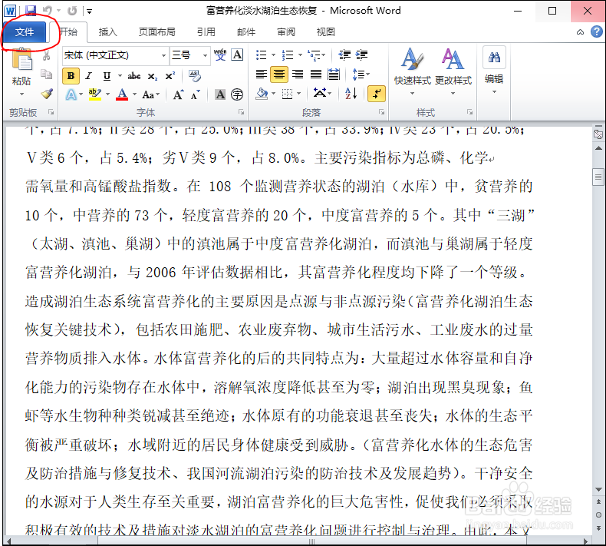
Task: Open the Aa change case menu
Action: [150, 94]
